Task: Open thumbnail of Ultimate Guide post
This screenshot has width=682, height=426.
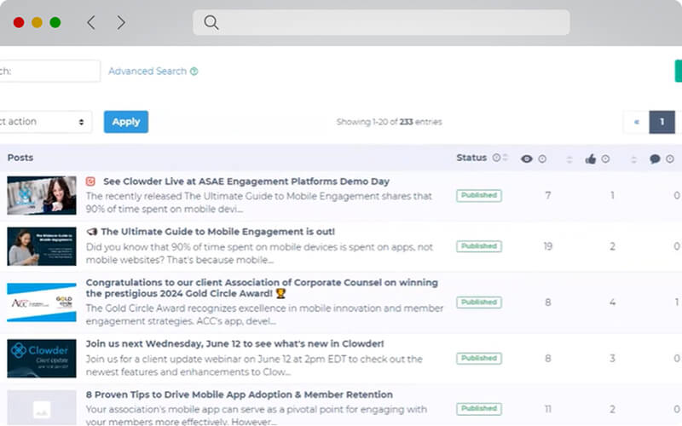Action: (x=42, y=246)
